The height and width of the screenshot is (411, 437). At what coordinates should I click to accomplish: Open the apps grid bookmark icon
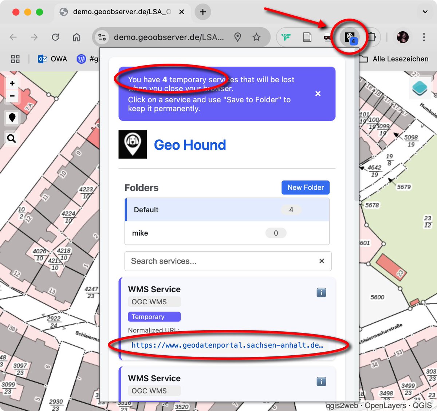coord(15,59)
